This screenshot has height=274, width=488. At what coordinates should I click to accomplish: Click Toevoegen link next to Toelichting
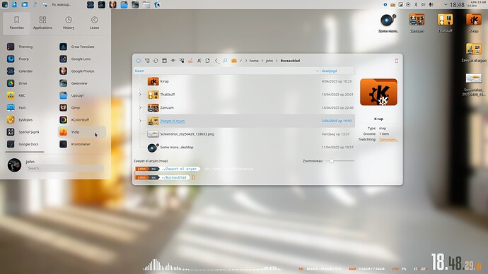[x=388, y=140]
